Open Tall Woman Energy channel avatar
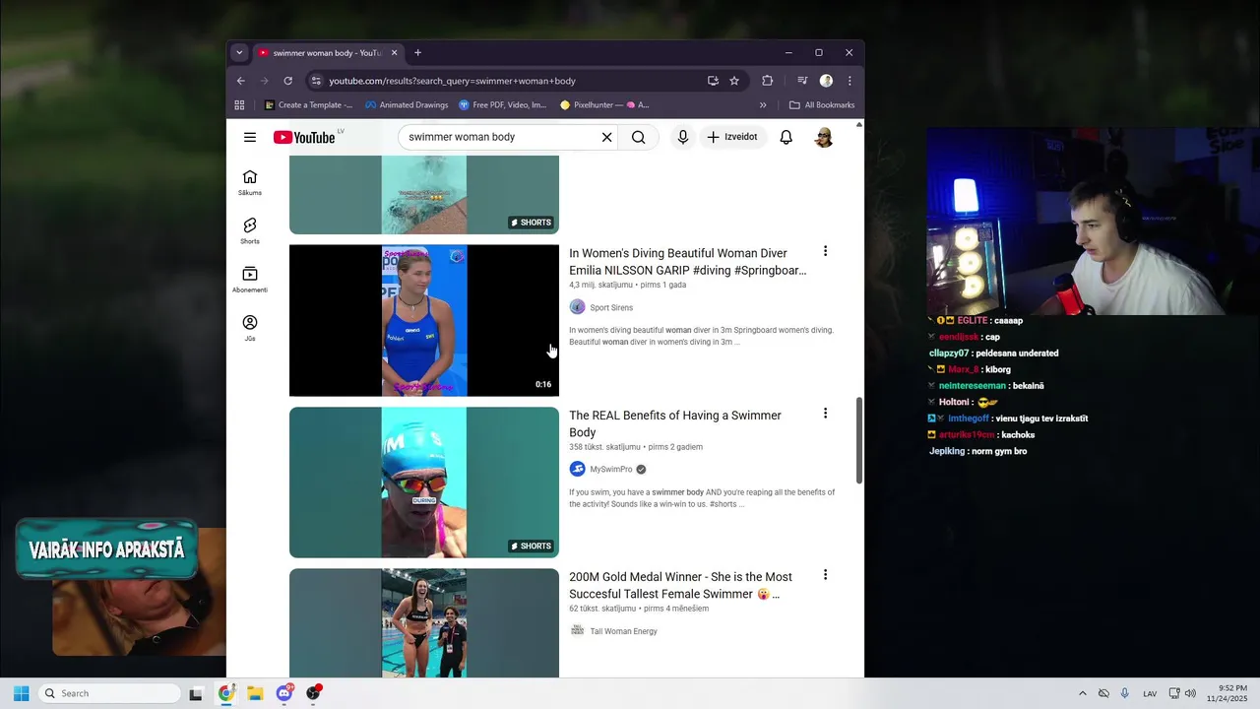 pos(578,630)
